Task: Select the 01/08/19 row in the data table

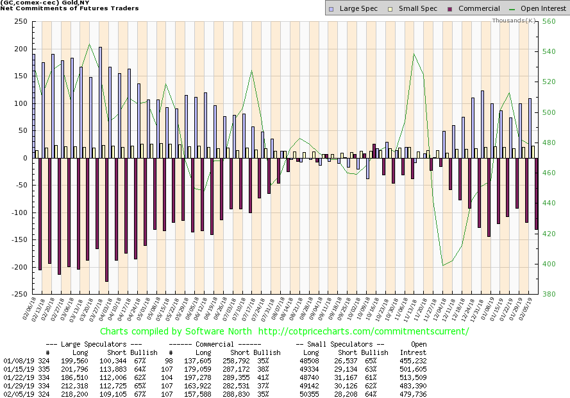Action: (205, 361)
